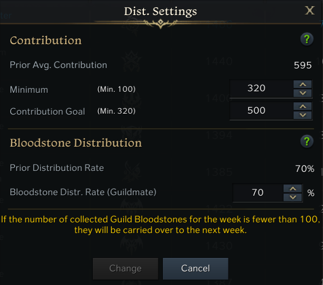Close the Dist. Settings dialog
The image size is (323, 285).
[309, 10]
